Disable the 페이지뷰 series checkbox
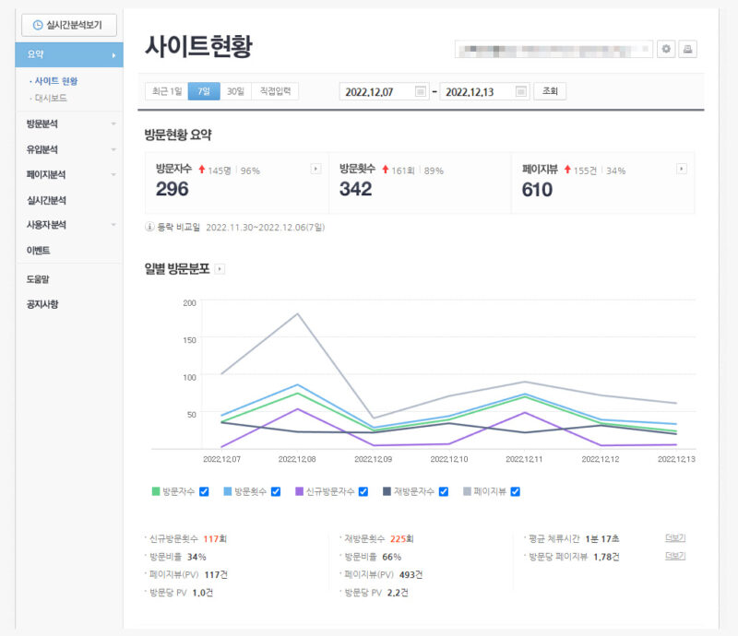Viewport: 738px width, 636px height. click(x=516, y=491)
